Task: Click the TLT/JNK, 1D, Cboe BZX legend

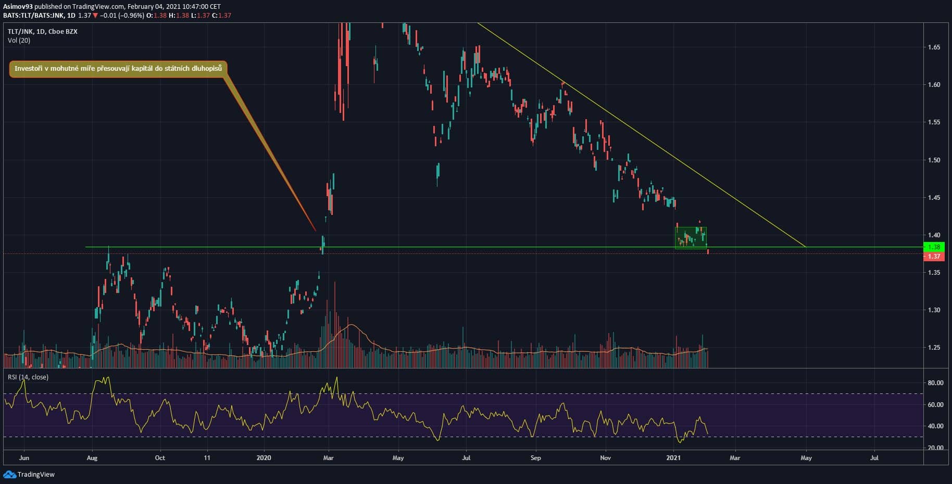Action: (x=42, y=32)
